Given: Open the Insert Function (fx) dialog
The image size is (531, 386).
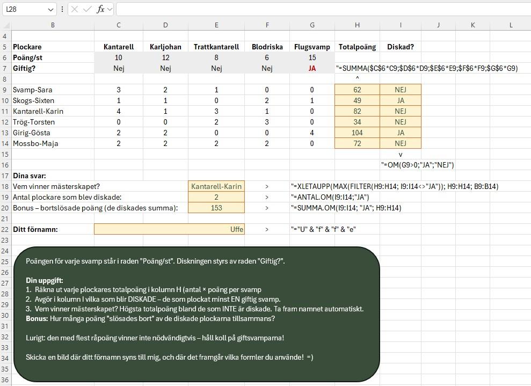Looking at the screenshot, I should coord(100,9).
